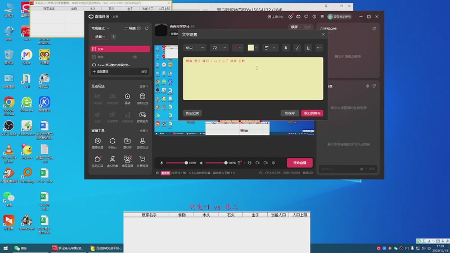450x253 pixels.
Task: Click the 仅保存 save-only button
Action: coord(290,114)
